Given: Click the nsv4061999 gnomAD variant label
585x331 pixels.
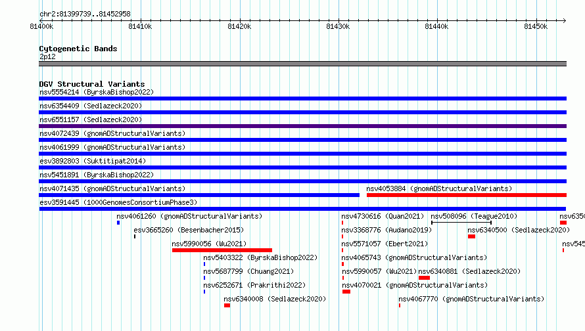Looking at the screenshot, I should click(x=112, y=147).
